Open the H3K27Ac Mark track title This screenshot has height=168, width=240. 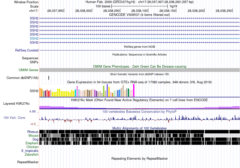click(x=139, y=100)
